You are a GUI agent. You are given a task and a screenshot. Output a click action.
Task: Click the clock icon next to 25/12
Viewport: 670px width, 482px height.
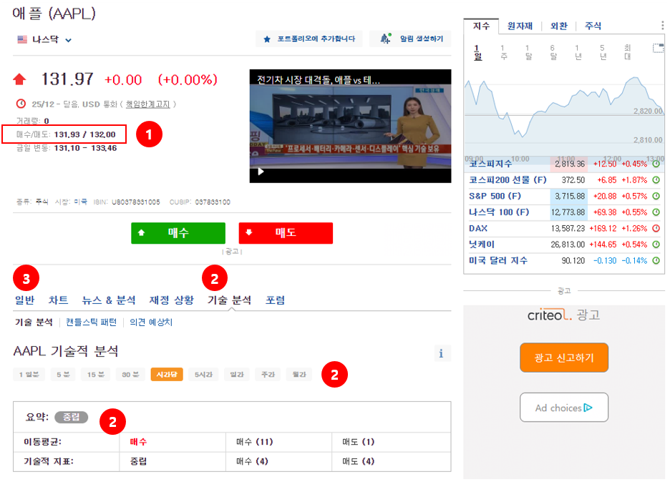[21, 103]
